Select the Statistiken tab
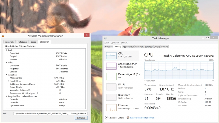 44,42
